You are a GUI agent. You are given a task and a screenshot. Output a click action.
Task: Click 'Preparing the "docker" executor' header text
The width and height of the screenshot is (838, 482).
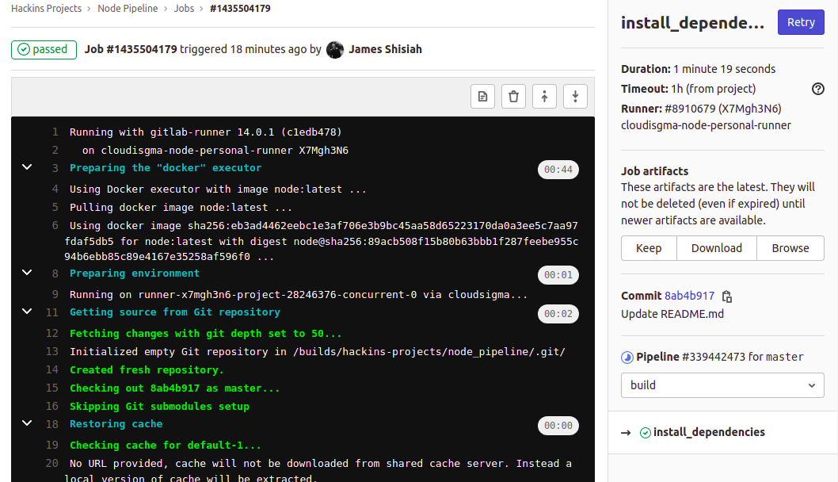click(x=166, y=168)
